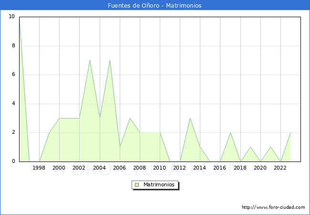The image size is (310, 215).
Task: Select the 2006 year label
Action: pyautogui.click(x=119, y=168)
